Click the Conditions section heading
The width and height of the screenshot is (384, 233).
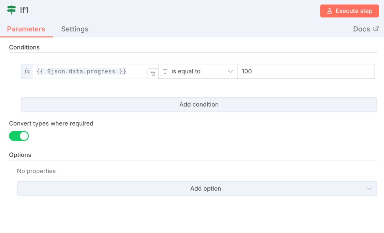[x=24, y=47]
